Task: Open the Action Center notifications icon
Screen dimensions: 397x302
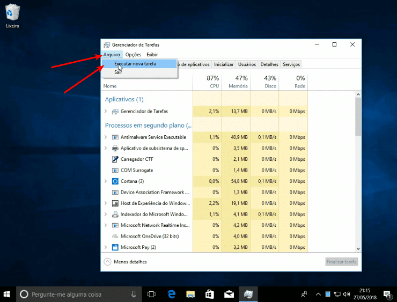Action: pos(387,294)
